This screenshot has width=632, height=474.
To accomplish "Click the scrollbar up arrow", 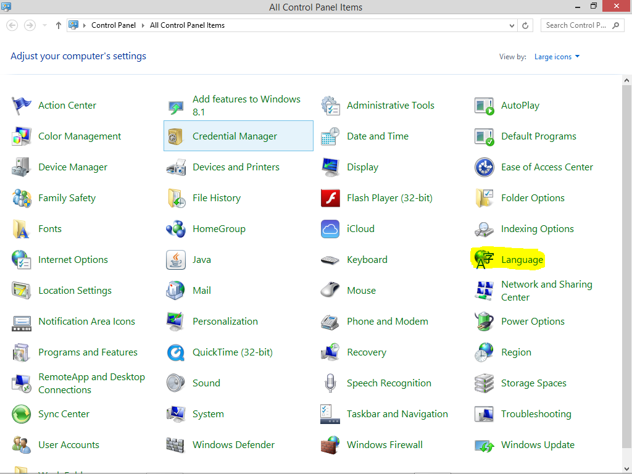I will click(x=626, y=80).
